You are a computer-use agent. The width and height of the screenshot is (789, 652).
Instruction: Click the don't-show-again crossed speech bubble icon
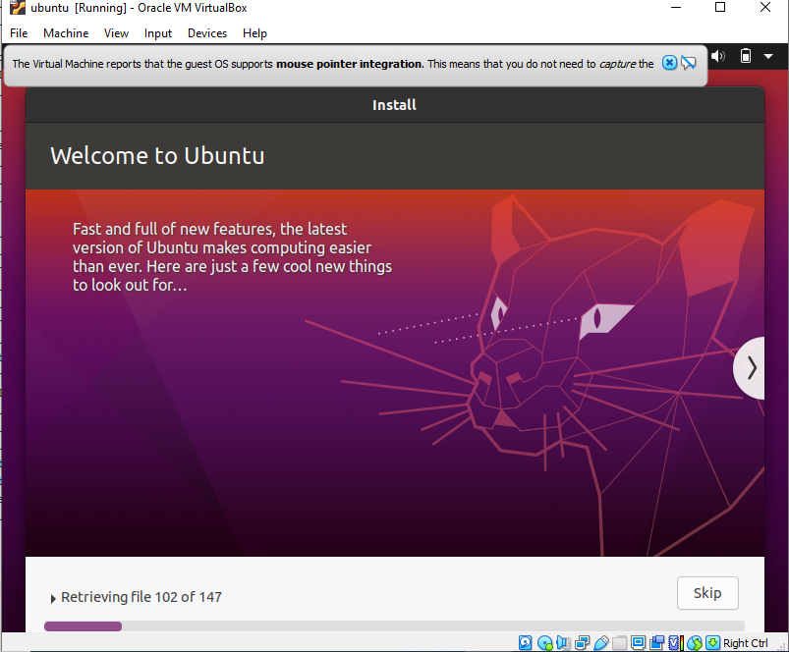pyautogui.click(x=689, y=63)
